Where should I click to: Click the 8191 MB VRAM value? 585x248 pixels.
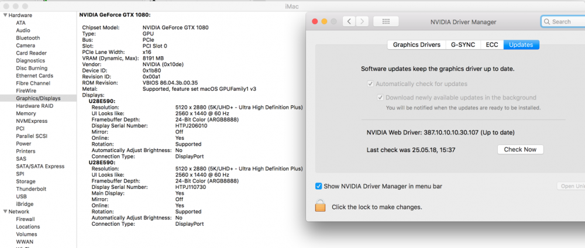153,58
